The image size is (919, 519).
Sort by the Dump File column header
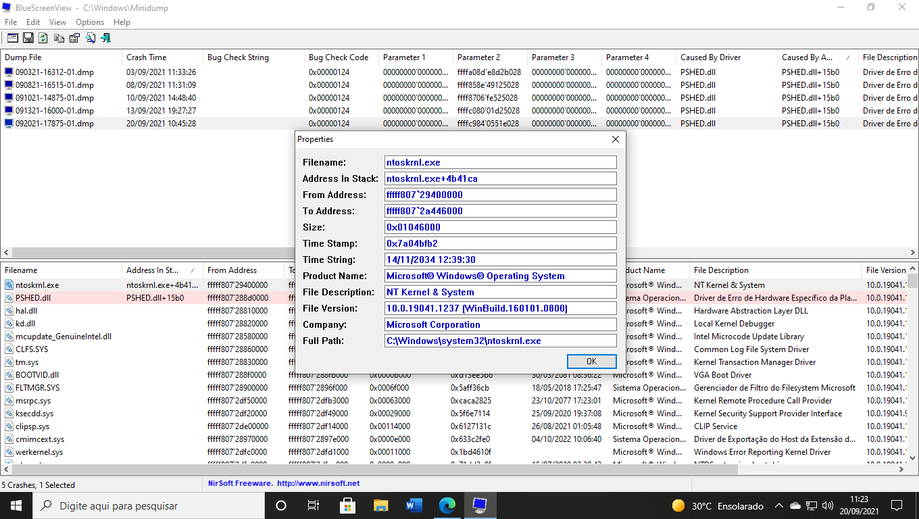61,57
